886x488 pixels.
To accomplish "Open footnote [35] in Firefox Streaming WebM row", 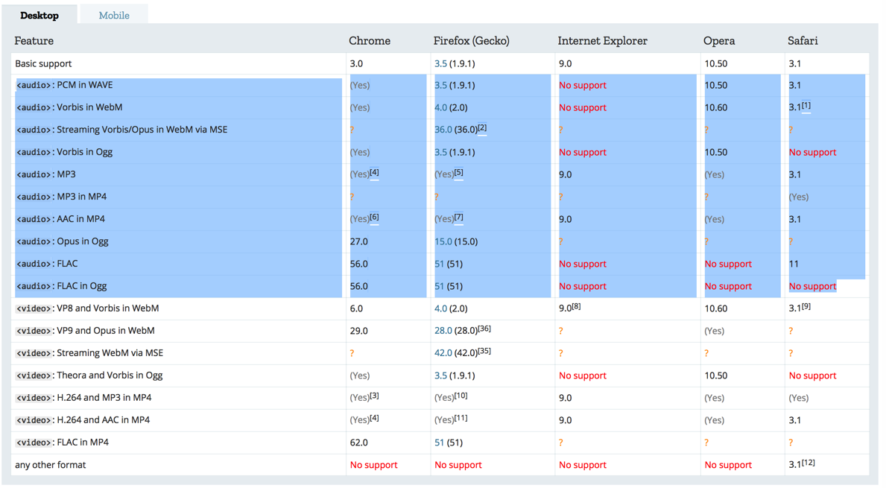I will click(484, 351).
